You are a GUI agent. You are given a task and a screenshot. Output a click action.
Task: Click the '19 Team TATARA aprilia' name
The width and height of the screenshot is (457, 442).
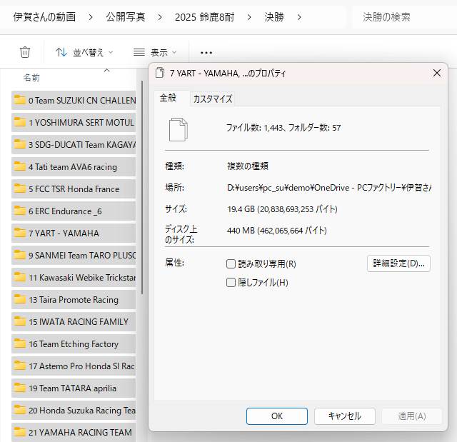(x=72, y=388)
